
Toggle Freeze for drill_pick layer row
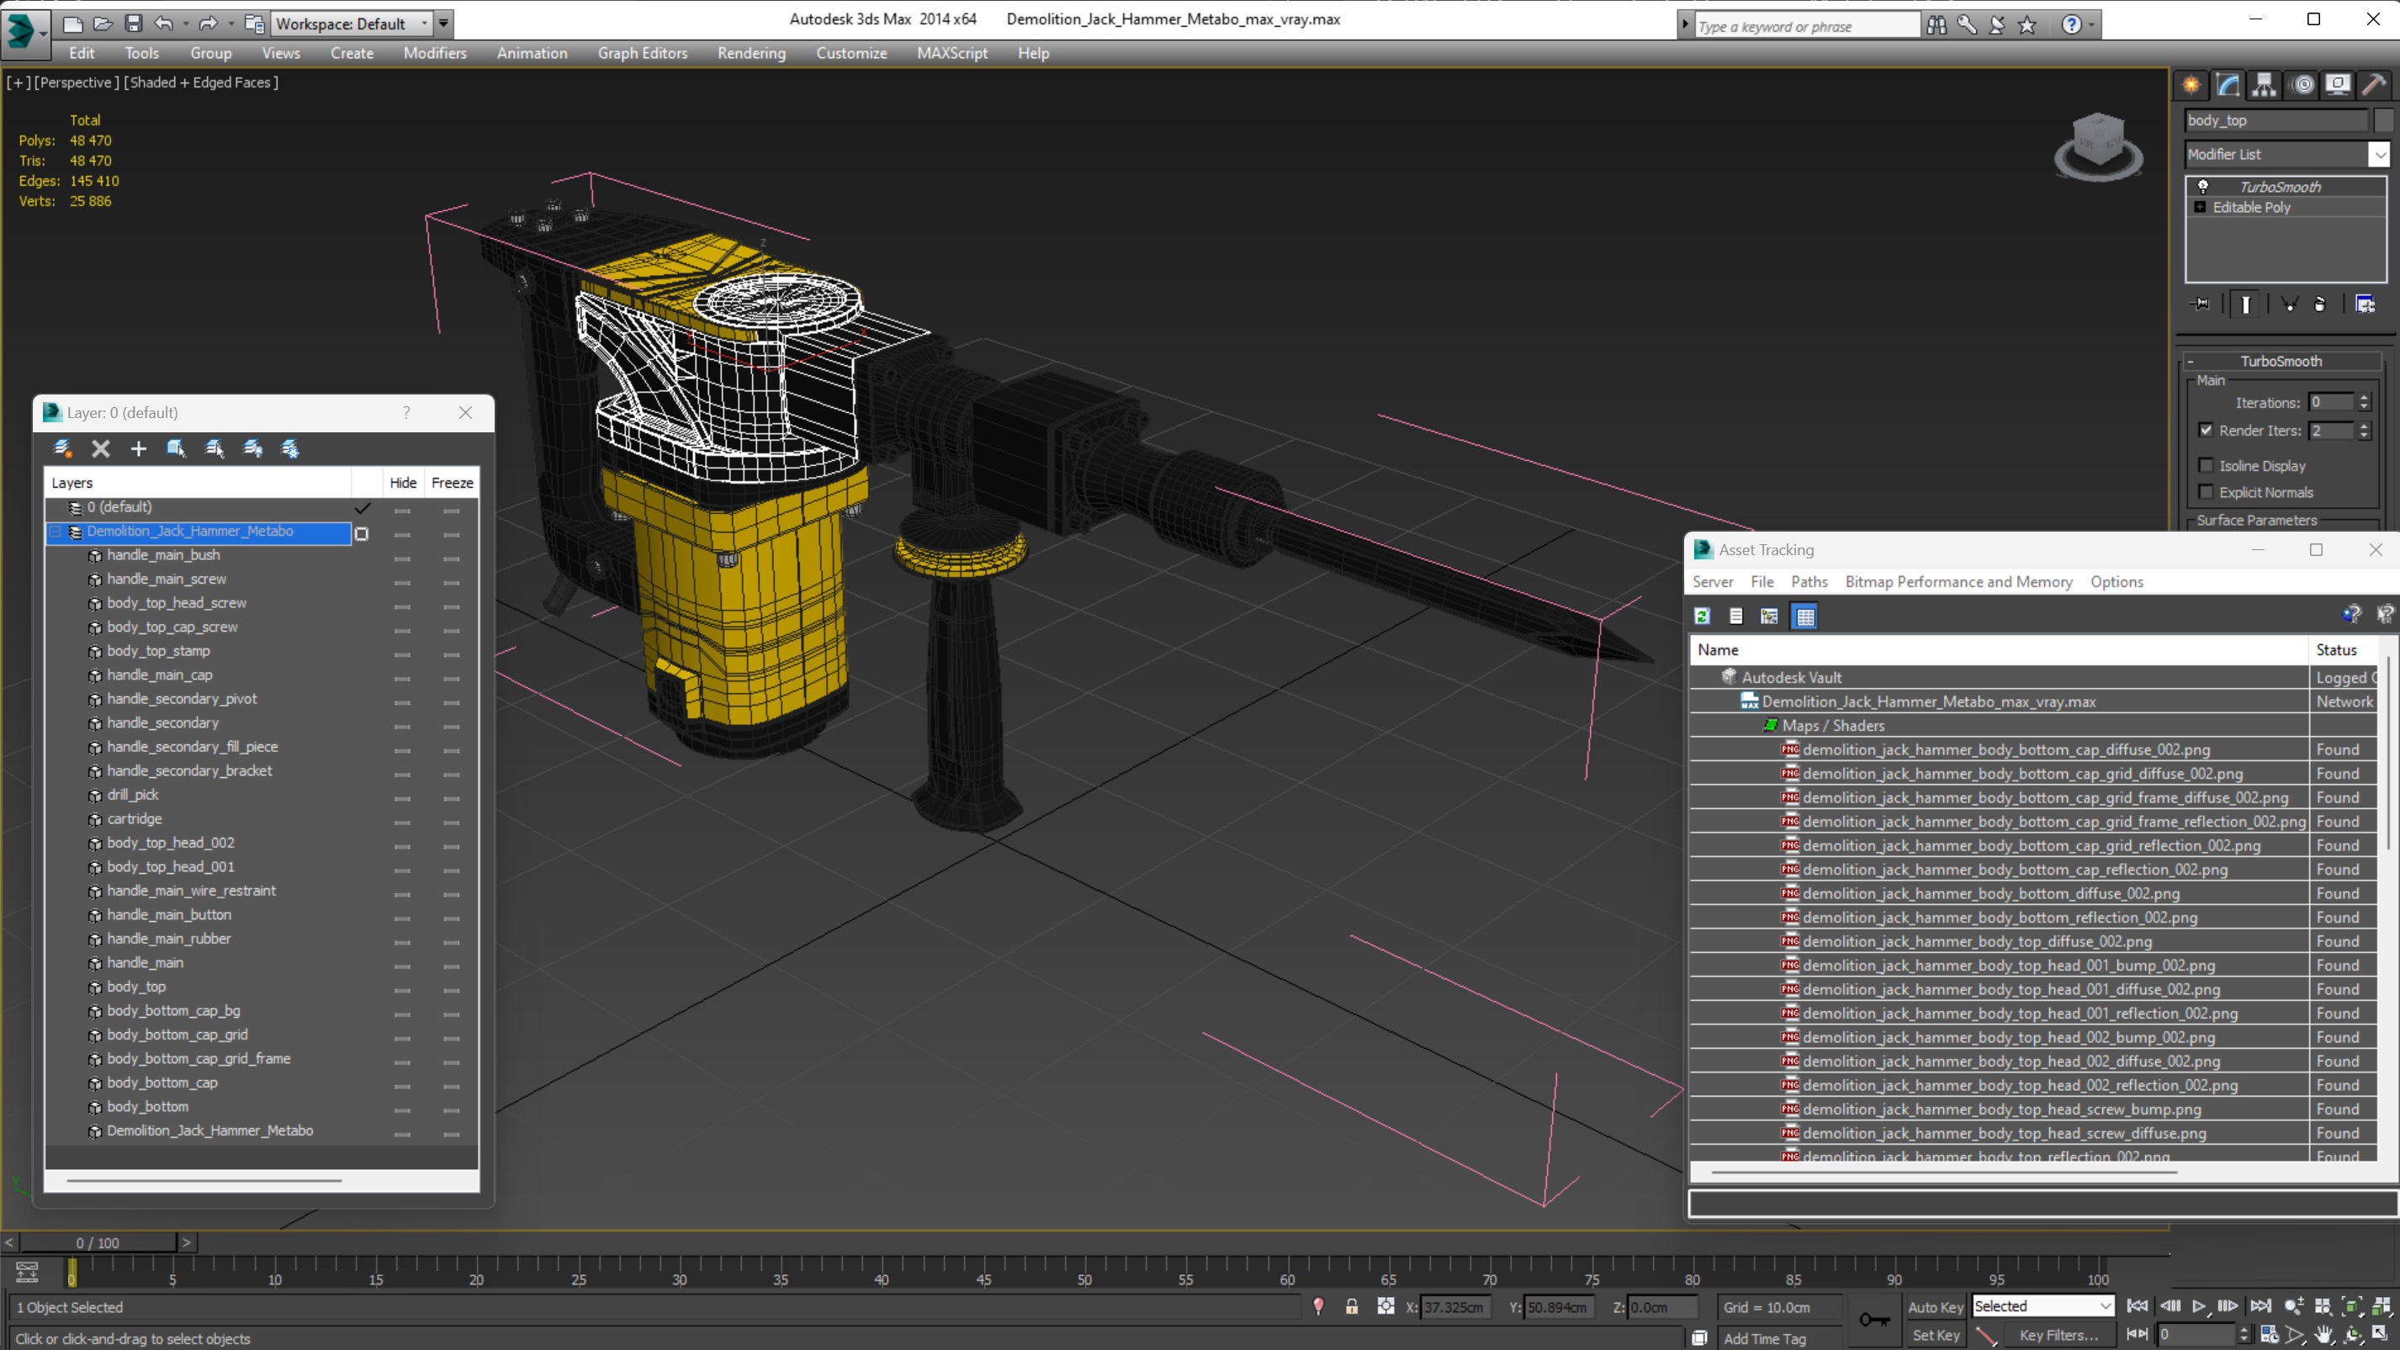(452, 798)
